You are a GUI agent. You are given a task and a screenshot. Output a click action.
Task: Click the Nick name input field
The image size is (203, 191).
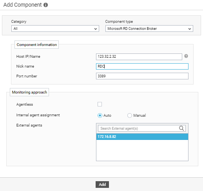[142, 66]
